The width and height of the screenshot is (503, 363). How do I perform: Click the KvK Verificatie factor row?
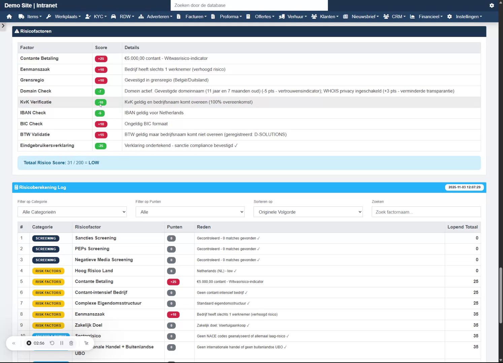[249, 102]
